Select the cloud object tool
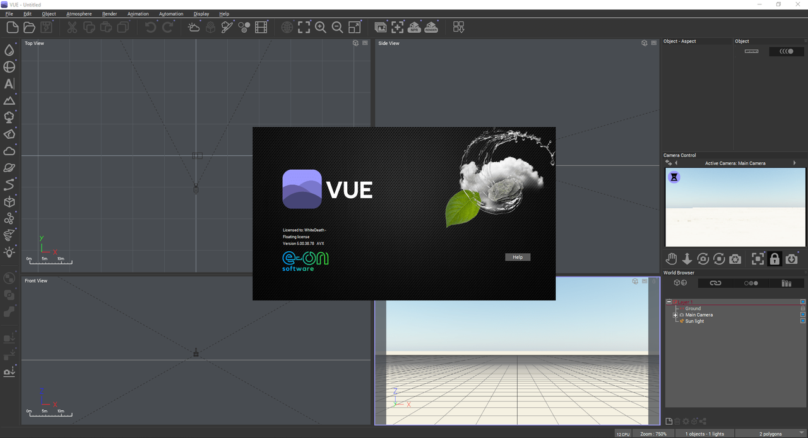This screenshot has width=808, height=438. click(9, 151)
